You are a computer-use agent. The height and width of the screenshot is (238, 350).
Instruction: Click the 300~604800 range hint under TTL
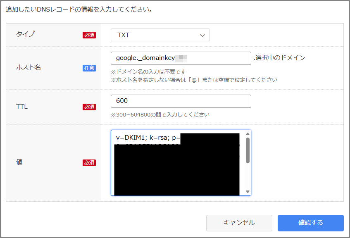pos(160,114)
